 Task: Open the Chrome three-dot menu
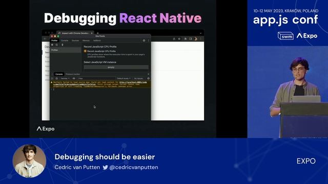(x=200, y=39)
